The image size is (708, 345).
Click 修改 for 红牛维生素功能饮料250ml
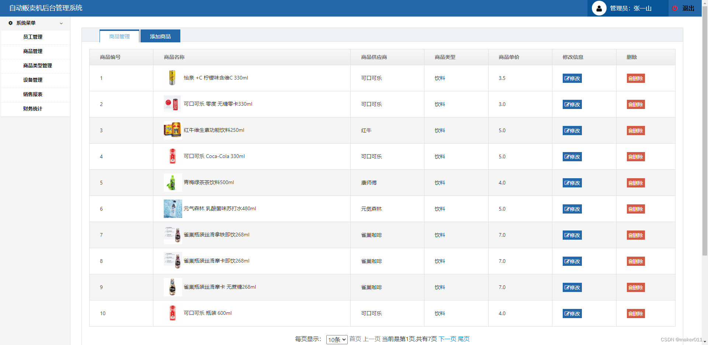572,131
